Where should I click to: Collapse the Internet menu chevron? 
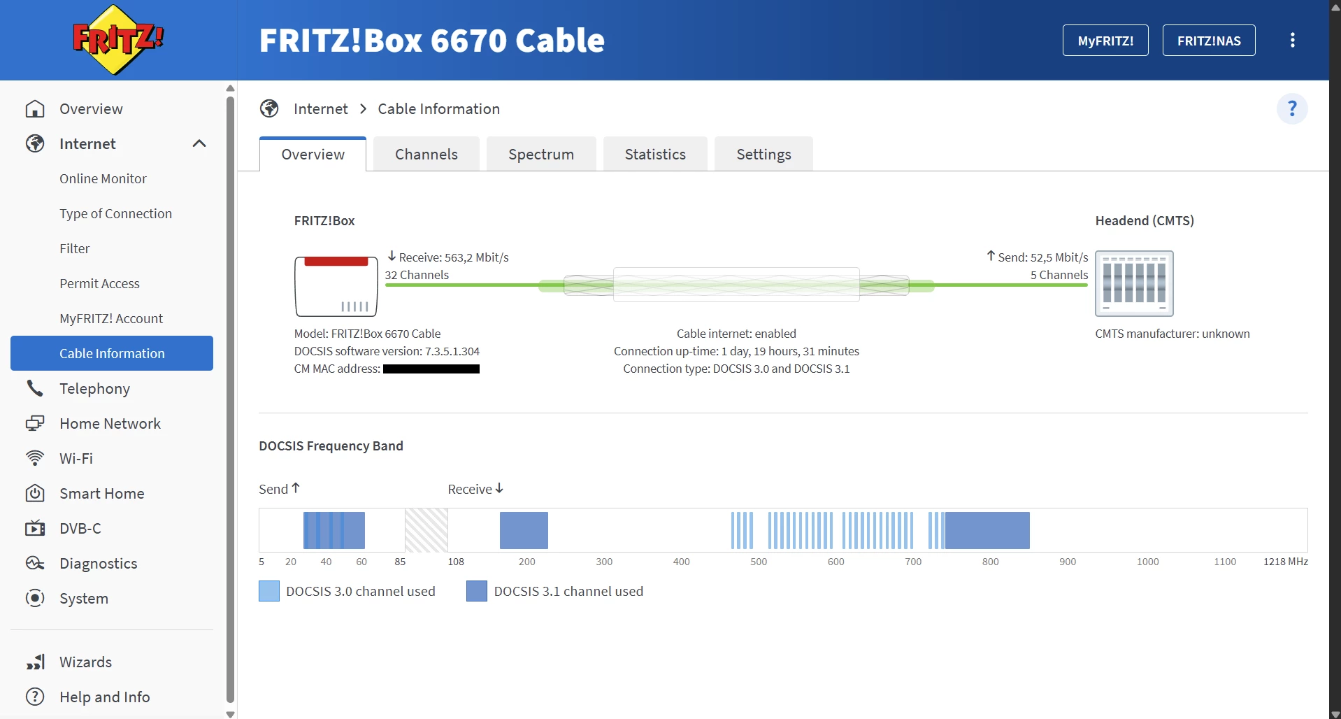pyautogui.click(x=199, y=143)
